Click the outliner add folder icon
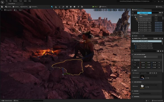164x102 pixels. (x=160, y=12)
